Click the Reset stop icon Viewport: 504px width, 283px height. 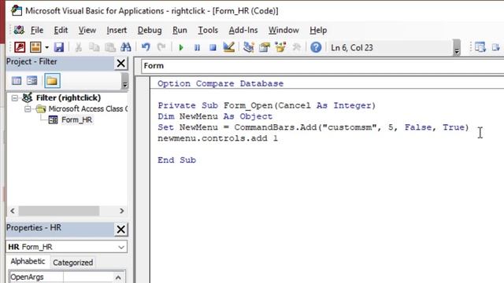point(213,48)
